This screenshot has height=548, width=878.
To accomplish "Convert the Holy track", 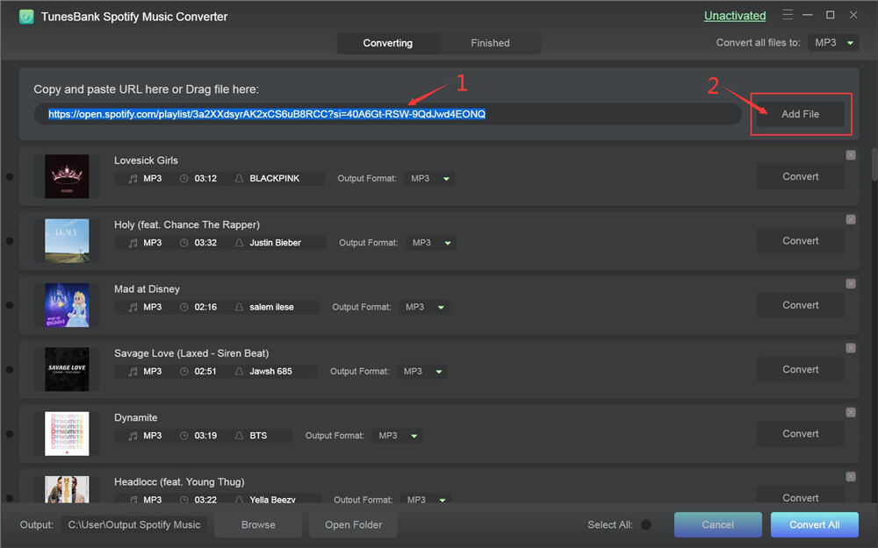I will click(x=800, y=241).
